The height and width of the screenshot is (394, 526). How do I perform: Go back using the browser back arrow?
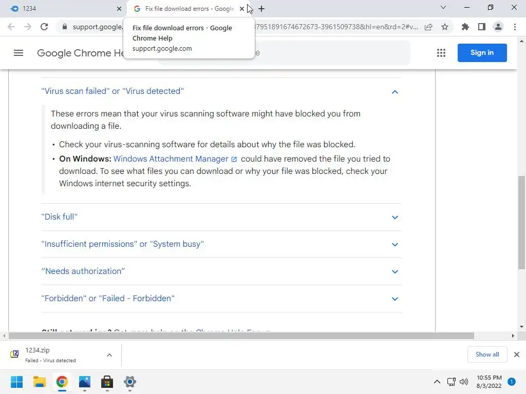11,27
